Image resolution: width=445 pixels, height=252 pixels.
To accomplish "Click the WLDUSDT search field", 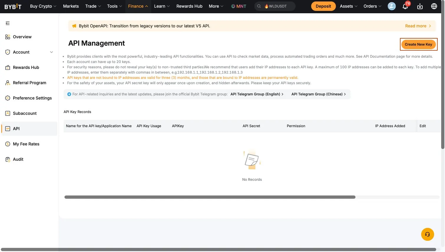I will 275,6.
